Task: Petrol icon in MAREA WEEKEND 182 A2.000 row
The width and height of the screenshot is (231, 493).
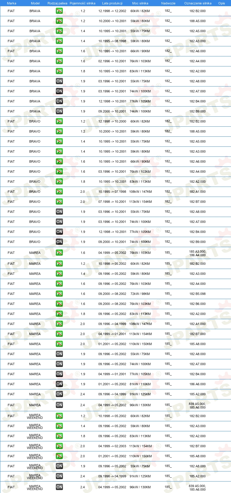Action: (x=59, y=436)
